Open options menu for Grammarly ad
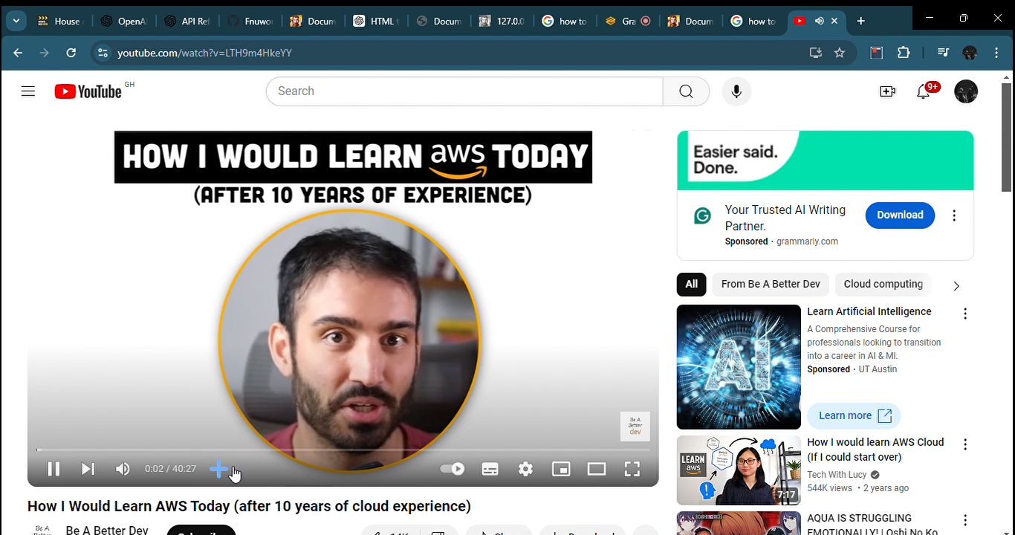This screenshot has width=1015, height=535. pyautogui.click(x=954, y=215)
